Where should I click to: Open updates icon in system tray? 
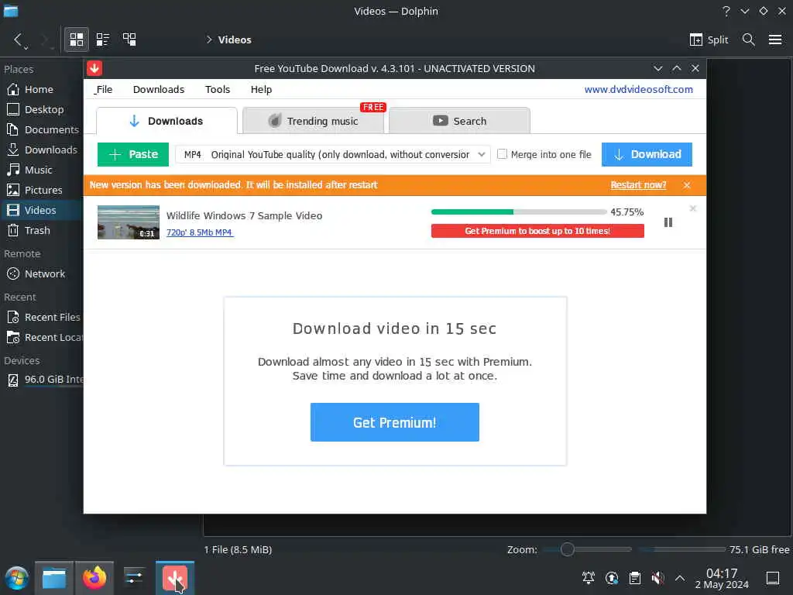(612, 578)
